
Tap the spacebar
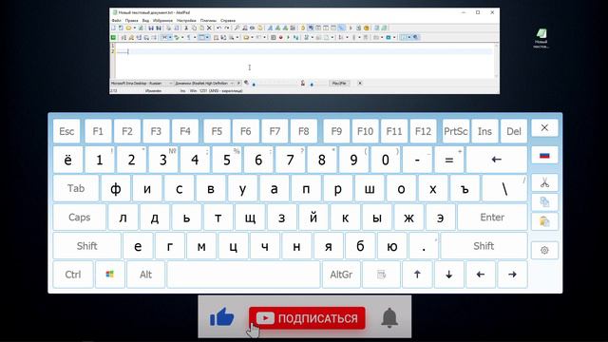[243, 275]
